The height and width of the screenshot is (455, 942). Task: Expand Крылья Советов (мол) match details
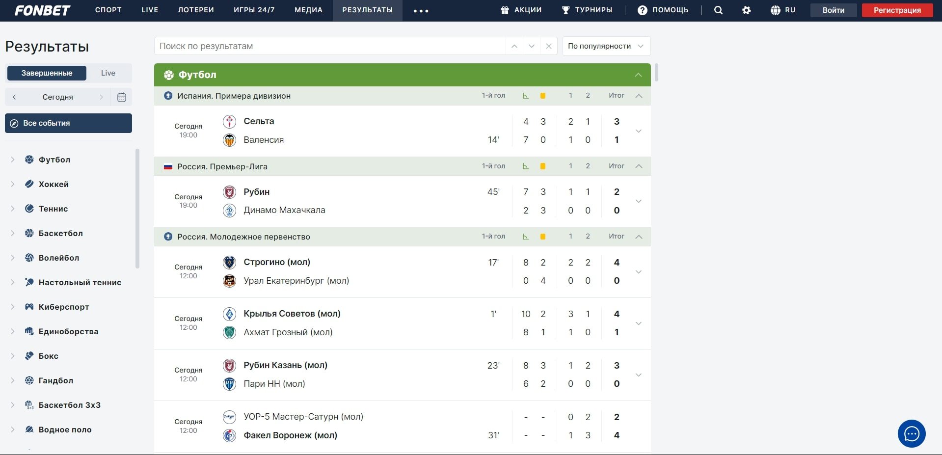pyautogui.click(x=639, y=323)
